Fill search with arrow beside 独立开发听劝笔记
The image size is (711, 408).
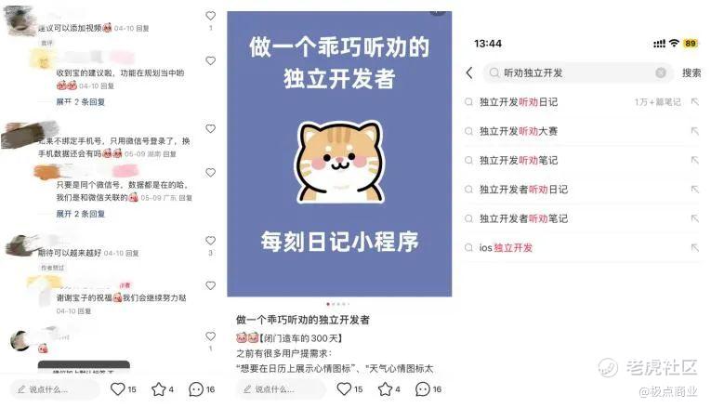694,160
